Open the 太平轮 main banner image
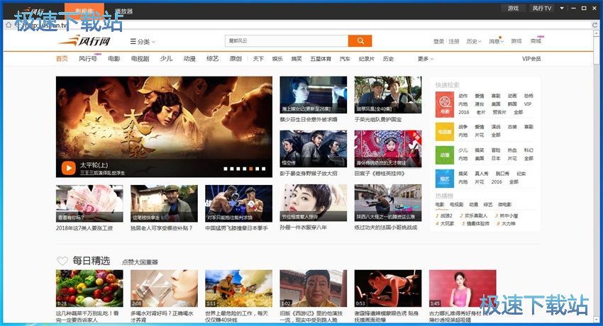Screen dimensions: 603x326 164,127
